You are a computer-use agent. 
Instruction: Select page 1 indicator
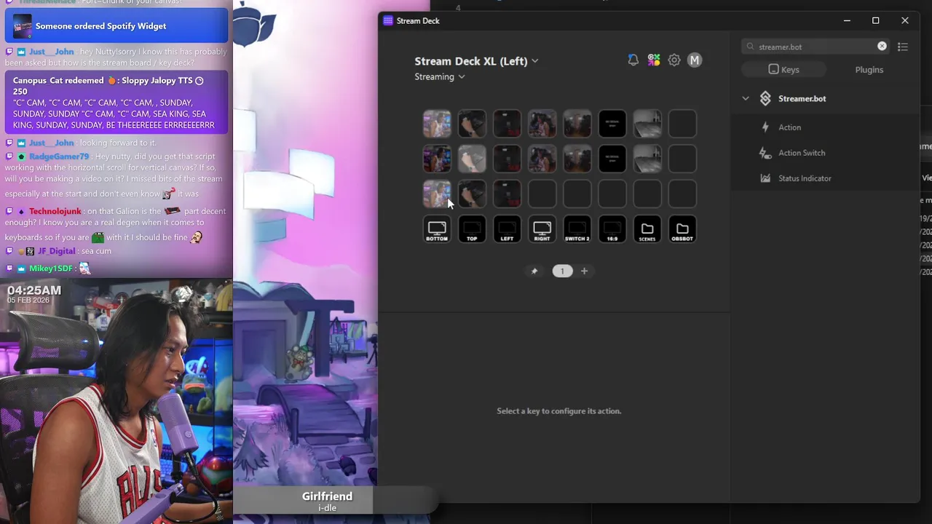562,271
